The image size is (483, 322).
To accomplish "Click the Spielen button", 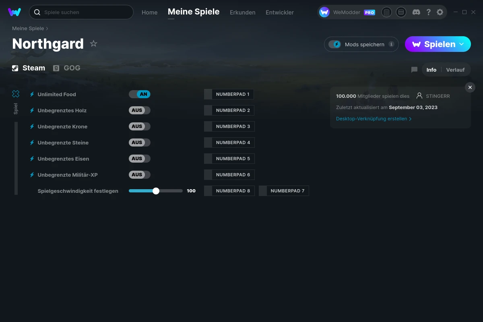I will [x=438, y=44].
